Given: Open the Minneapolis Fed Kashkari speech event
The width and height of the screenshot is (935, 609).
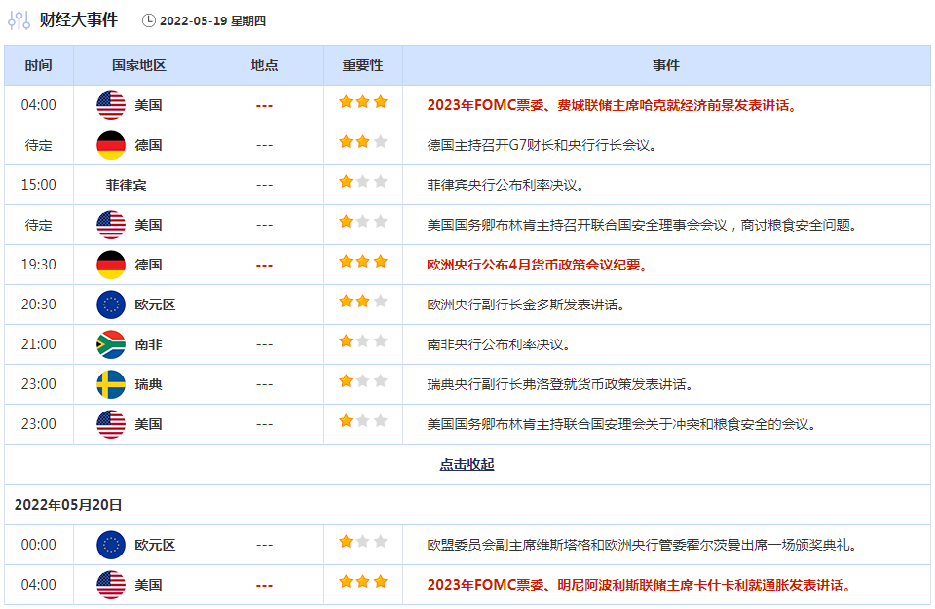Looking at the screenshot, I should 640,585.
